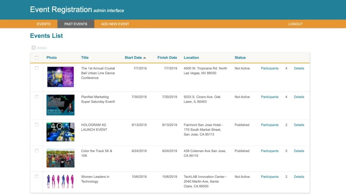The width and height of the screenshot is (346, 195).
Task: Sort the list by Finish Date column
Action: 167,57
